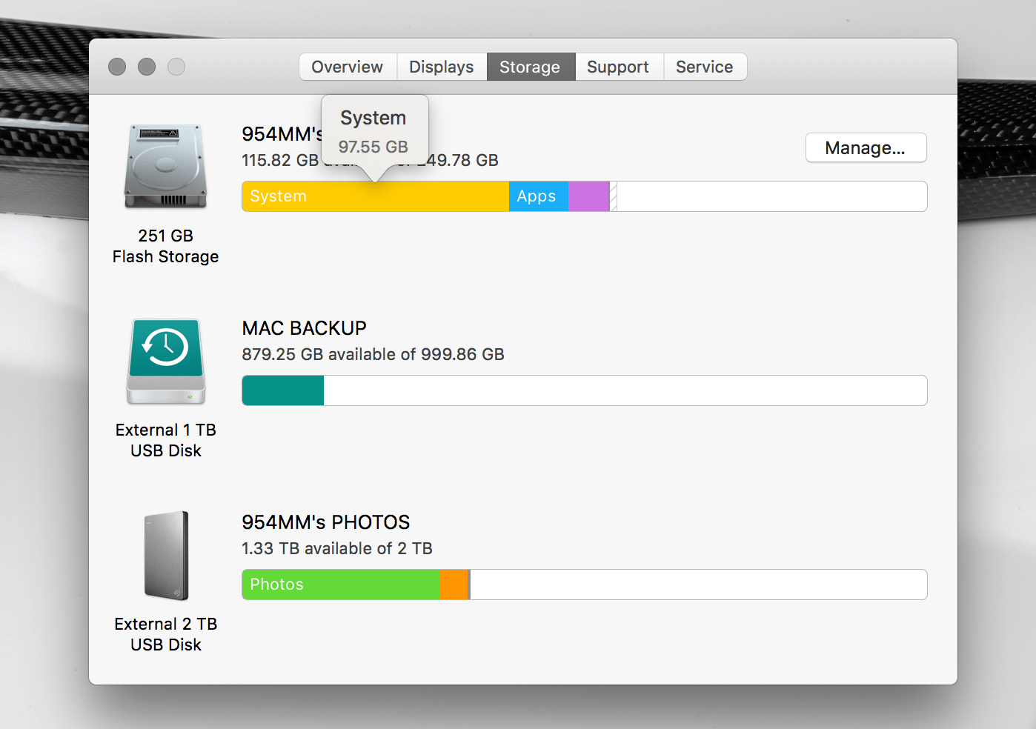The image size is (1036, 729).
Task: Click the green Photos segment on PHOTOS drive bar
Action: 341,585
